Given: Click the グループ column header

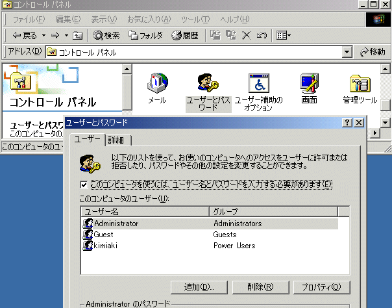Looking at the screenshot, I should pos(273,212).
